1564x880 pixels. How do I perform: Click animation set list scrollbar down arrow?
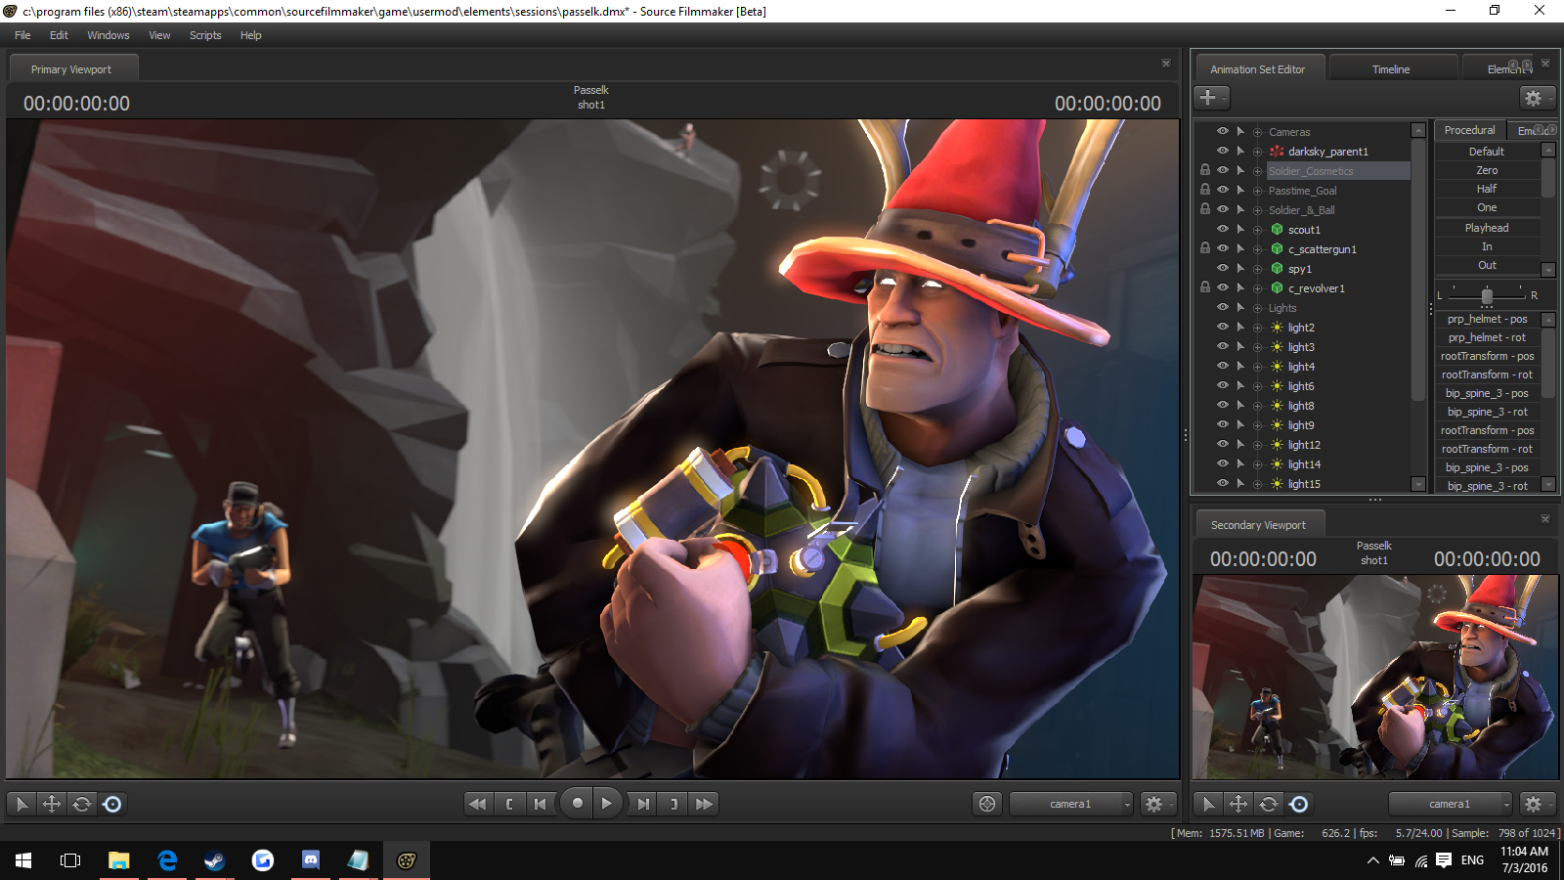tap(1418, 484)
